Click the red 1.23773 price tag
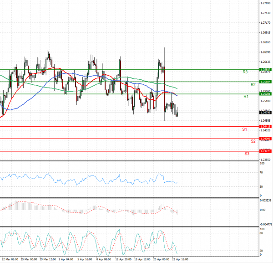The height and width of the screenshot is (263, 273). (265, 151)
